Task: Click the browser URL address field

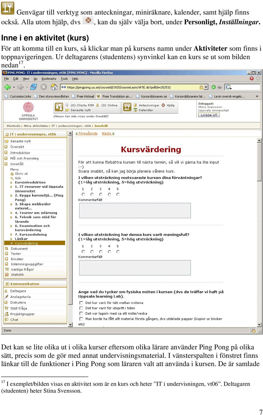Action: pos(132,87)
